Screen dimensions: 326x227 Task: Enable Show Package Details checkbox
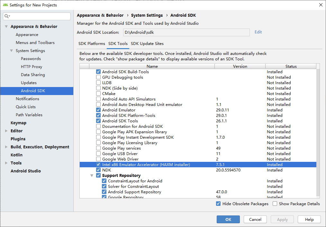[275, 204]
